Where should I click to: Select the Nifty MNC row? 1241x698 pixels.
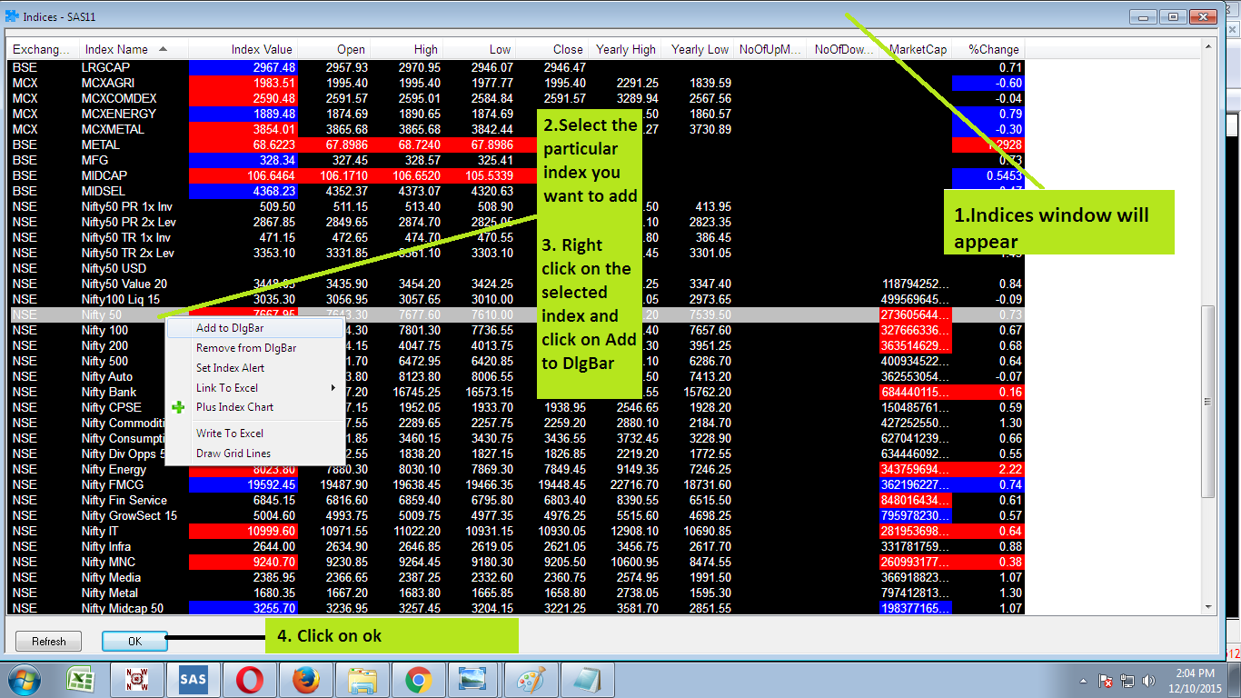[x=516, y=562]
